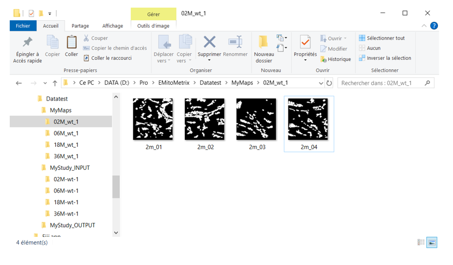This screenshot has width=453, height=265.
Task: Click the Coller paste icon
Action: click(x=71, y=42)
